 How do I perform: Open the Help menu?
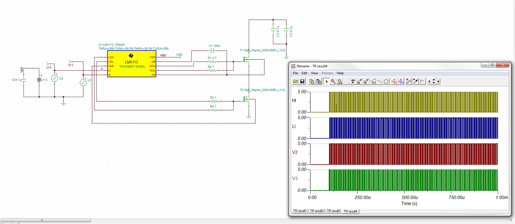[x=340, y=73]
